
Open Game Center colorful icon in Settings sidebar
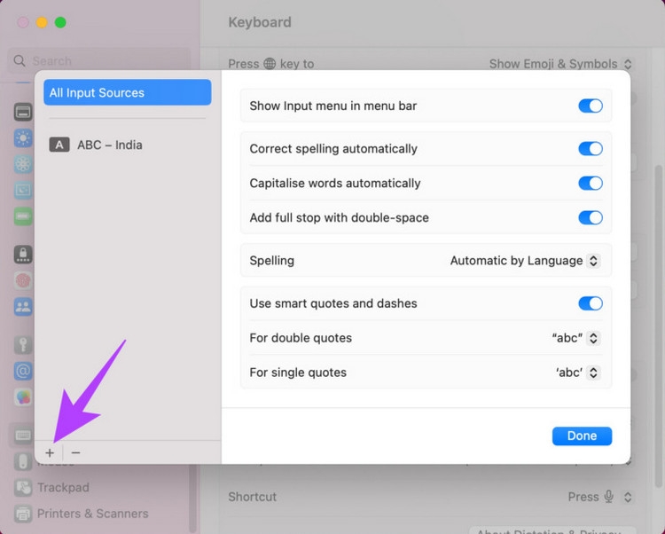pos(23,397)
